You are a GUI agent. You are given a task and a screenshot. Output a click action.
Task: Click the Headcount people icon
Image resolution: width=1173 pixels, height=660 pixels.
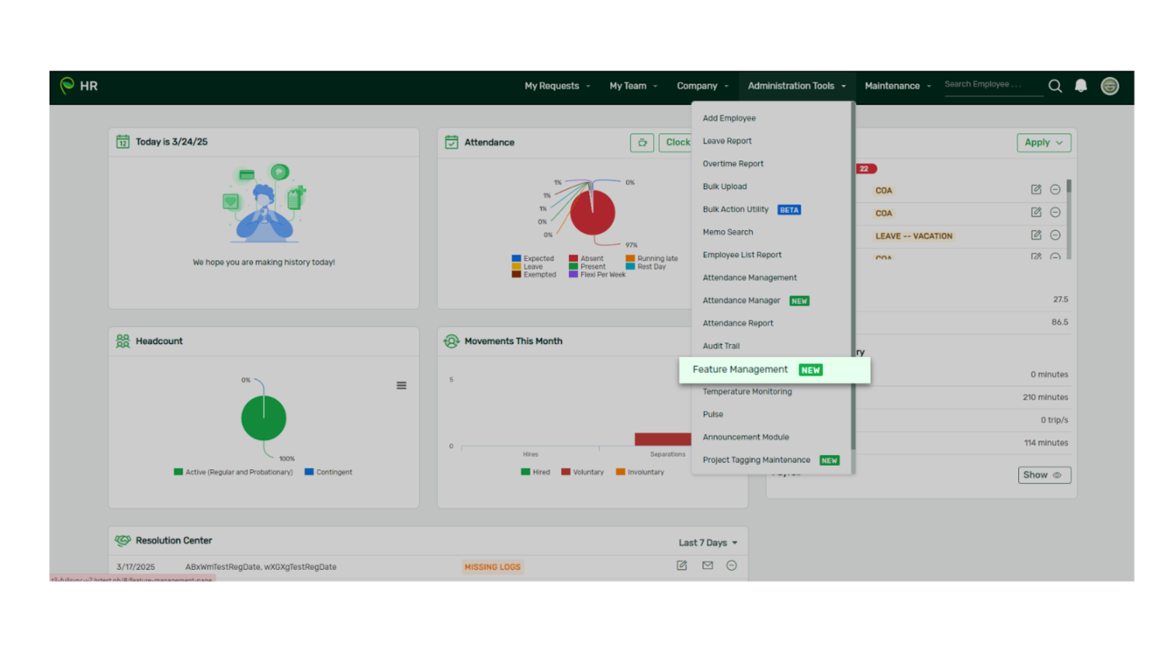[123, 341]
